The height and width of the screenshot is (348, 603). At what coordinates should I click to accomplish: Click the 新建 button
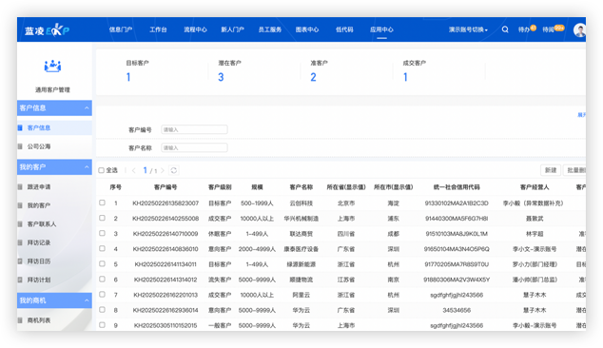tap(551, 170)
